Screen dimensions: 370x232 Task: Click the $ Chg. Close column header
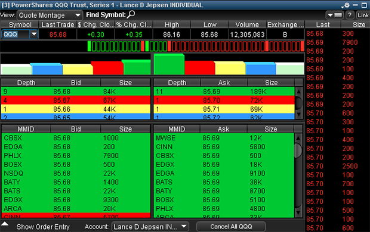click(x=95, y=25)
